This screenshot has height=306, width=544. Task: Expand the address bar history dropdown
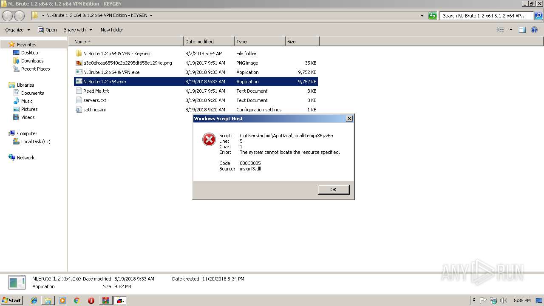coord(422,16)
